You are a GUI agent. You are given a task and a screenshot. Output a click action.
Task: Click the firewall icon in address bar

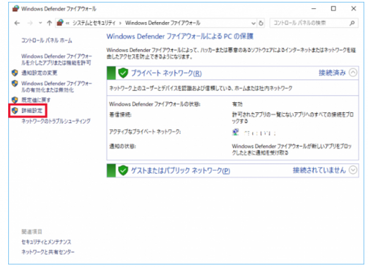[x=61, y=23]
